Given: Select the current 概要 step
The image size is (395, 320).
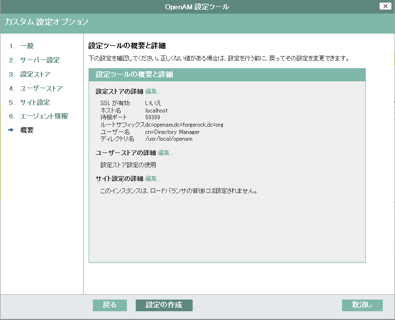Looking at the screenshot, I should pos(27,131).
